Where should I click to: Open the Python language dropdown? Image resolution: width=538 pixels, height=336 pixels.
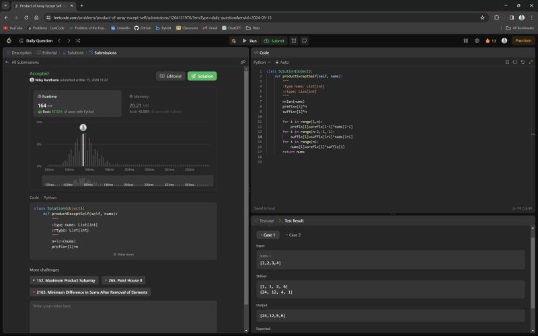click(x=262, y=62)
